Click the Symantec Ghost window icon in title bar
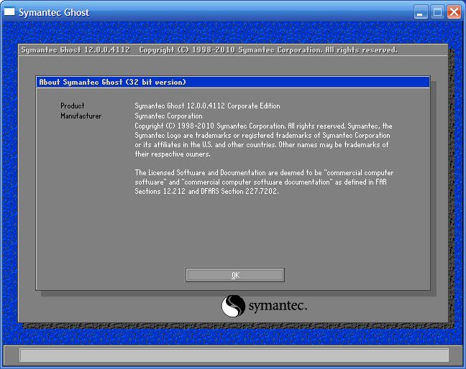 [x=9, y=12]
